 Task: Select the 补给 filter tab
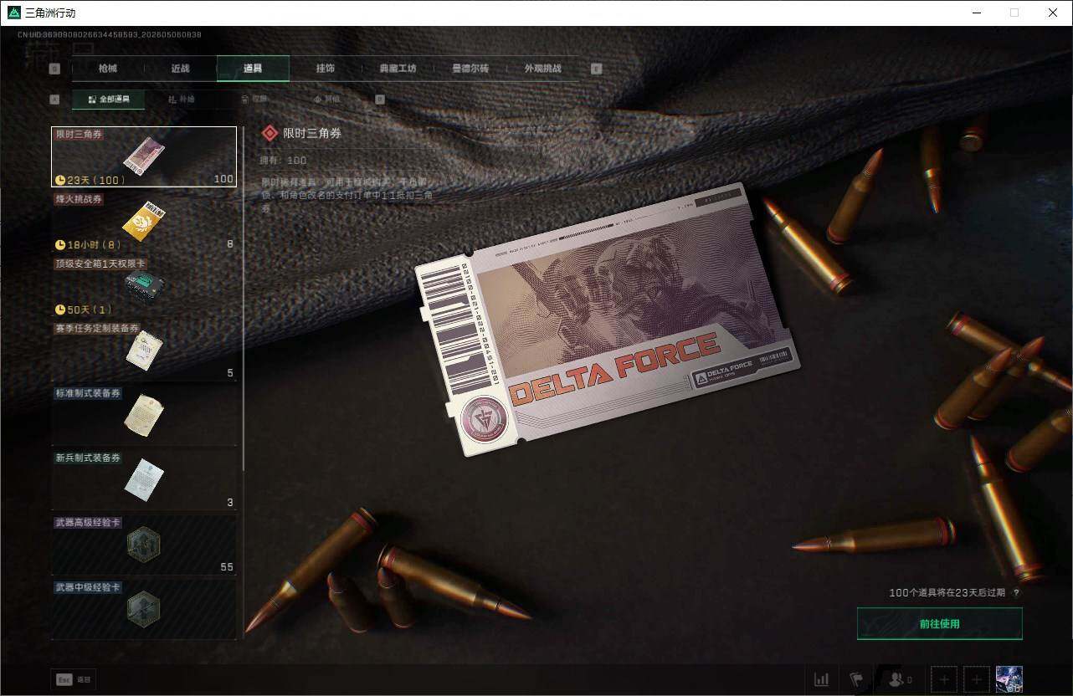point(181,100)
